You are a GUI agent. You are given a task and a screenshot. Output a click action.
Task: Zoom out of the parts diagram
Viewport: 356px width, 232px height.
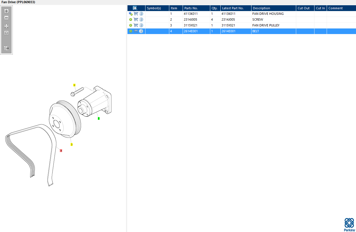6,18
